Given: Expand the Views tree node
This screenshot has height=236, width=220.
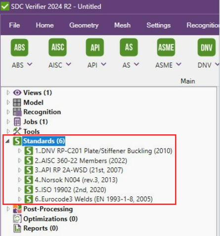Looking at the screenshot, I should [x=8, y=93].
